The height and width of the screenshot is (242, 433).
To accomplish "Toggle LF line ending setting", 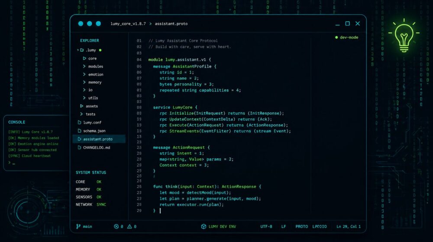I will point(284,226).
